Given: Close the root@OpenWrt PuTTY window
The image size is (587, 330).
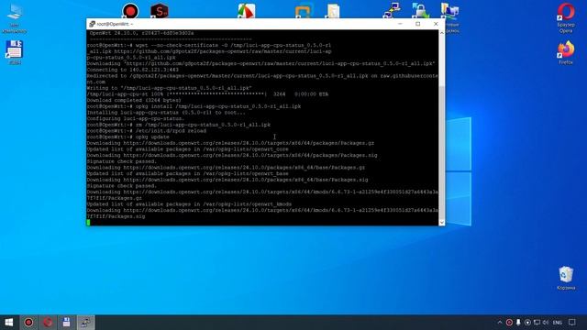Looking at the screenshot, I should tap(436, 24).
